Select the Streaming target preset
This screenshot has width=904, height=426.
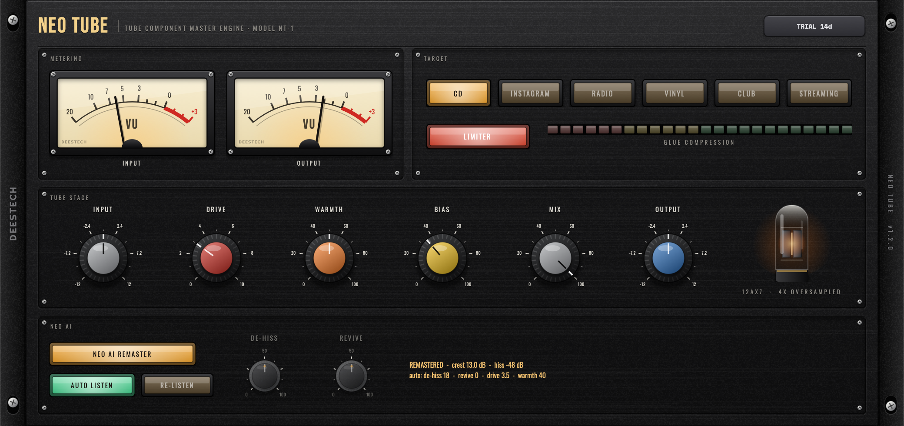[x=819, y=93]
